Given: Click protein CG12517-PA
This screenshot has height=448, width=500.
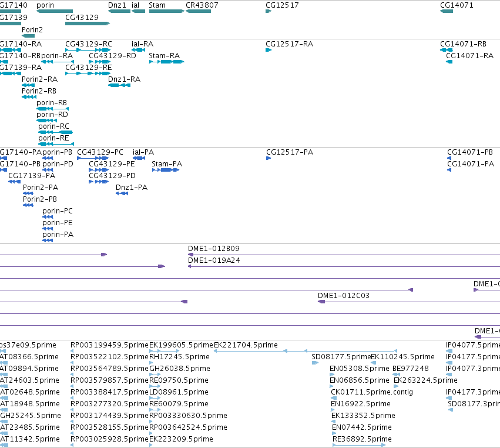Looking at the screenshot, I should (x=269, y=158).
